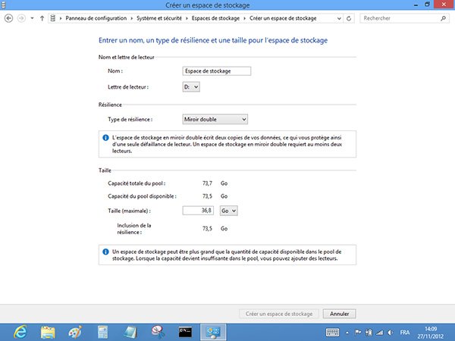Open the Snipping Tool taskbar icon
Screen dimensions: 455x341
158,333
